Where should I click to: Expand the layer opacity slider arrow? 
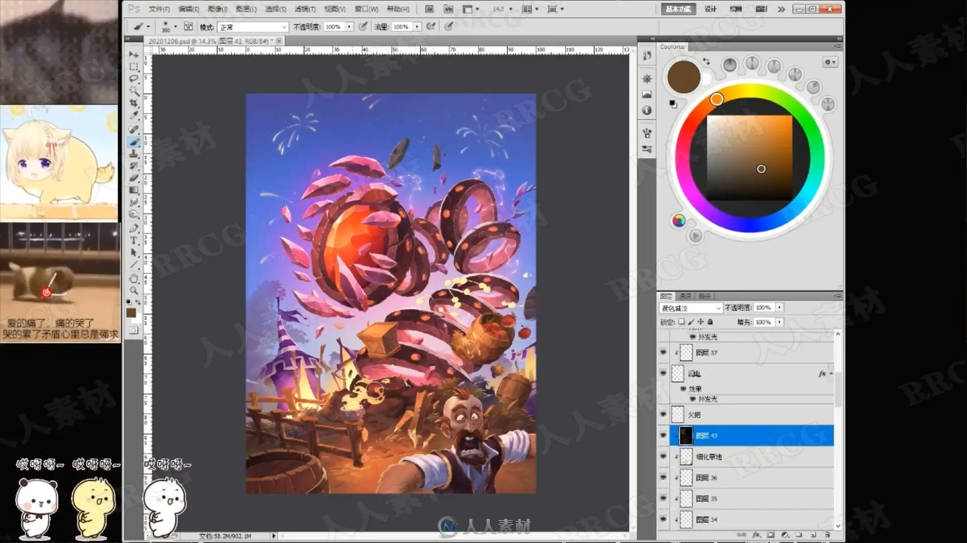pyautogui.click(x=779, y=307)
